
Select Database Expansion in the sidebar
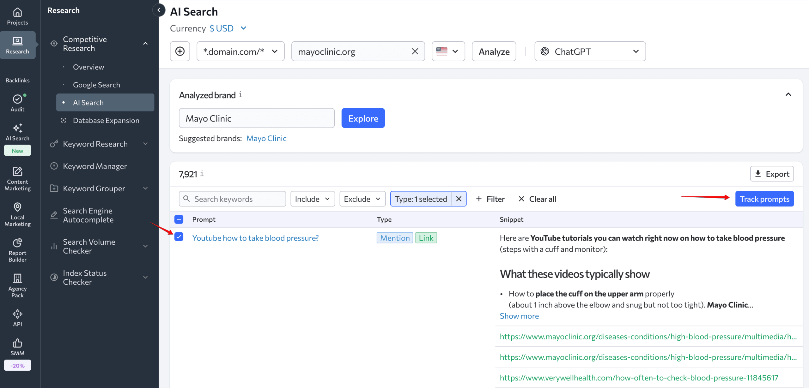[106, 120]
